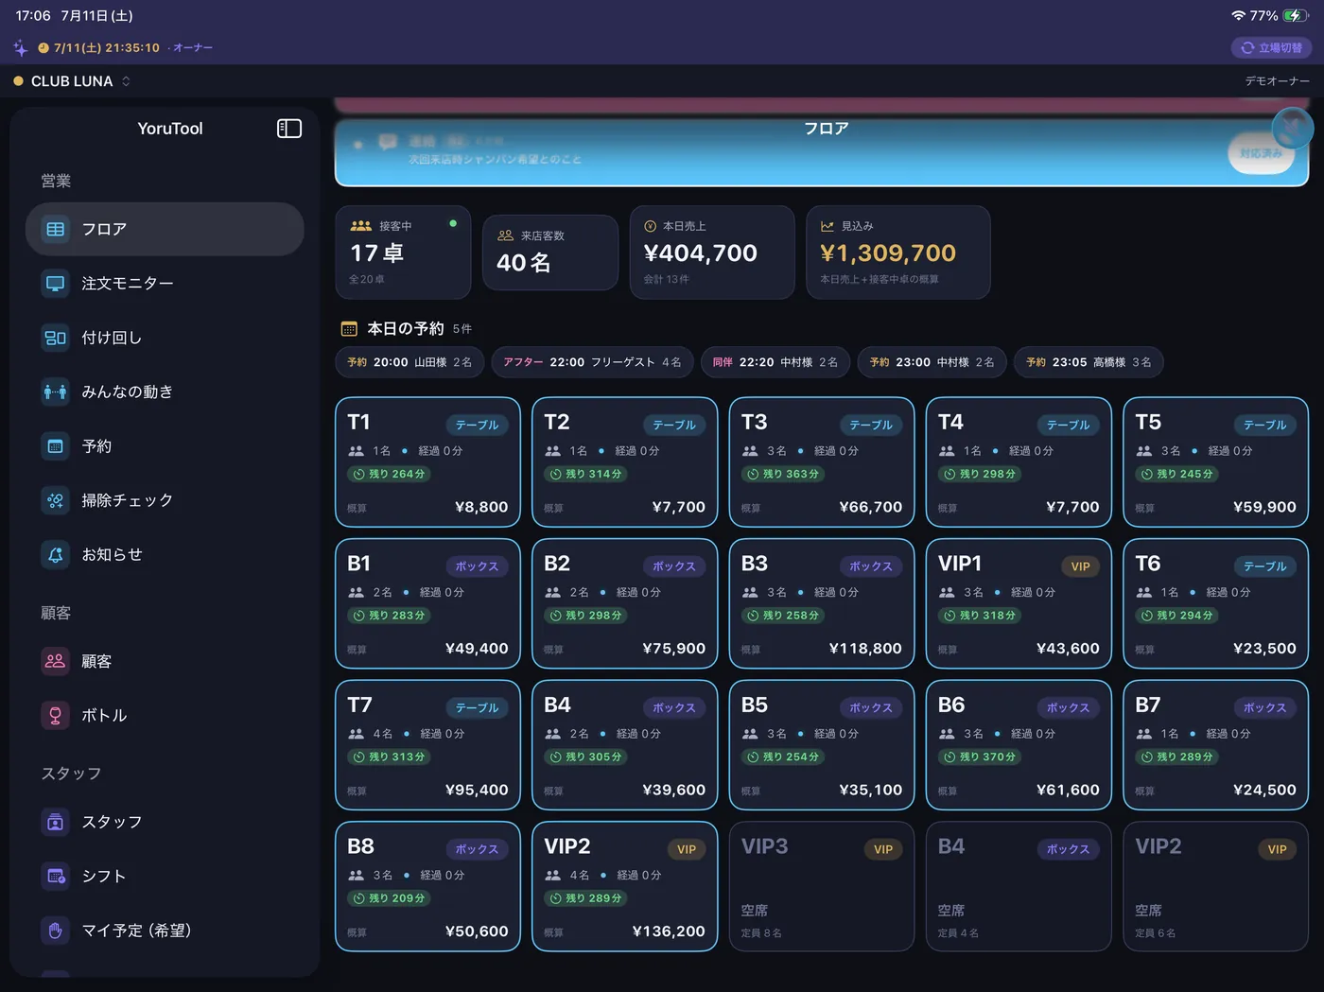Toggle role with 立場切替 button
Viewport: 1324px width, 992px height.
[1271, 47]
